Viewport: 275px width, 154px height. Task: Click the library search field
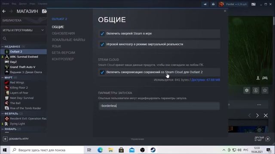point(23,38)
